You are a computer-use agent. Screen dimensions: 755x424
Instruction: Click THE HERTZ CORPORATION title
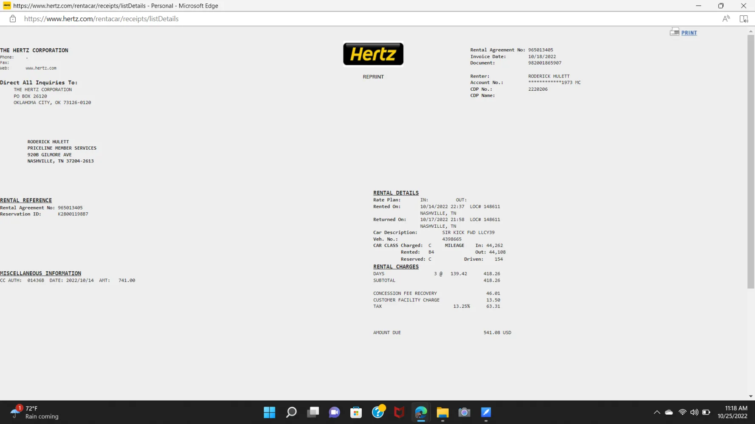[x=34, y=50]
